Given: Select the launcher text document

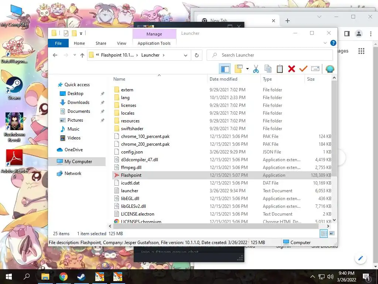Looking at the screenshot, I should pyautogui.click(x=130, y=191).
